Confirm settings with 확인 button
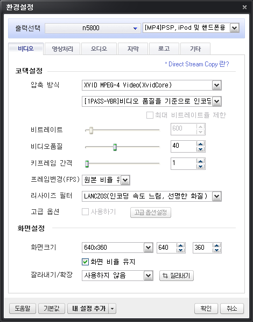 (x=206, y=309)
